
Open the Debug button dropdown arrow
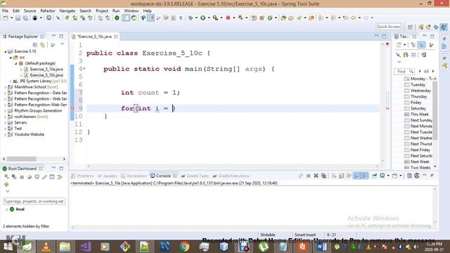coord(196,18)
